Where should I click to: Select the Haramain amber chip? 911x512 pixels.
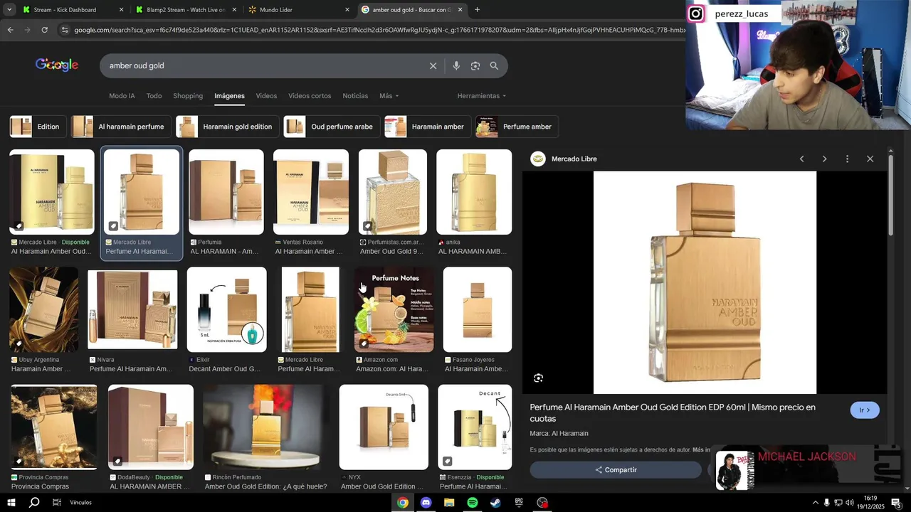pos(428,127)
